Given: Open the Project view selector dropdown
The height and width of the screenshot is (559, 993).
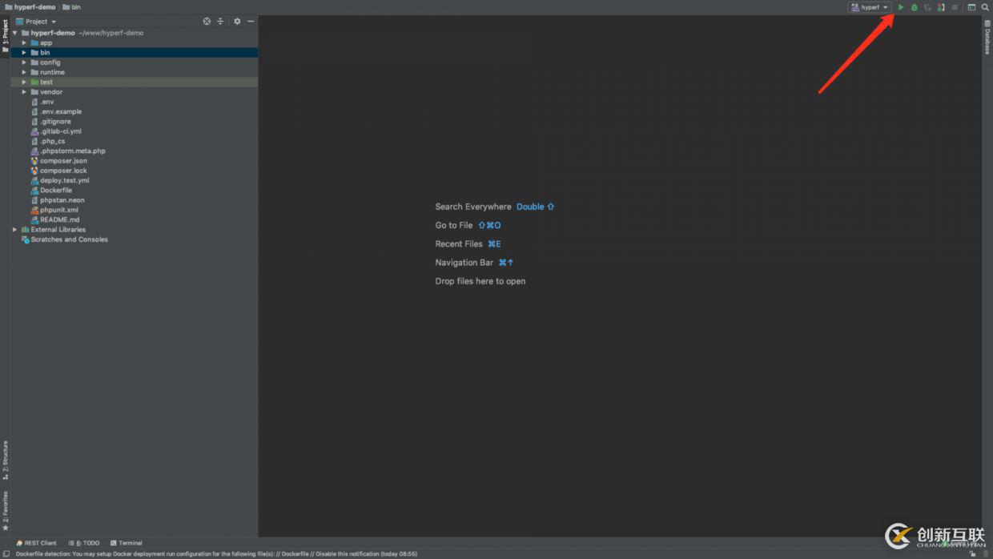Looking at the screenshot, I should pos(36,22).
